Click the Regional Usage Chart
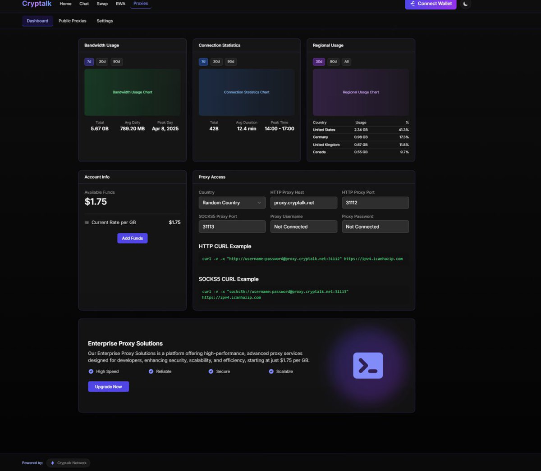 (x=361, y=92)
